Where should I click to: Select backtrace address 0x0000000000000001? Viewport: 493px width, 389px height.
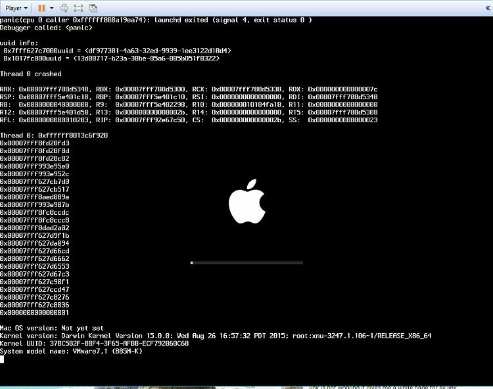[x=35, y=313]
